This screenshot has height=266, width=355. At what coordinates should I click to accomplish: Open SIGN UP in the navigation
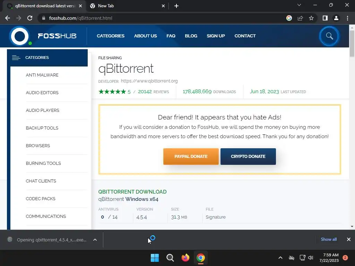click(216, 36)
